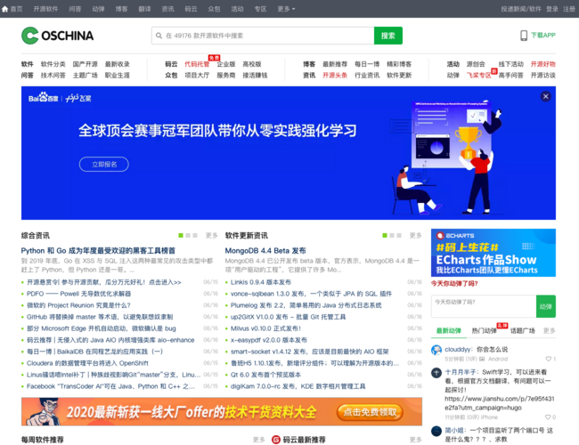
Task: Open clouddyy's user avatar
Action: 436,350
